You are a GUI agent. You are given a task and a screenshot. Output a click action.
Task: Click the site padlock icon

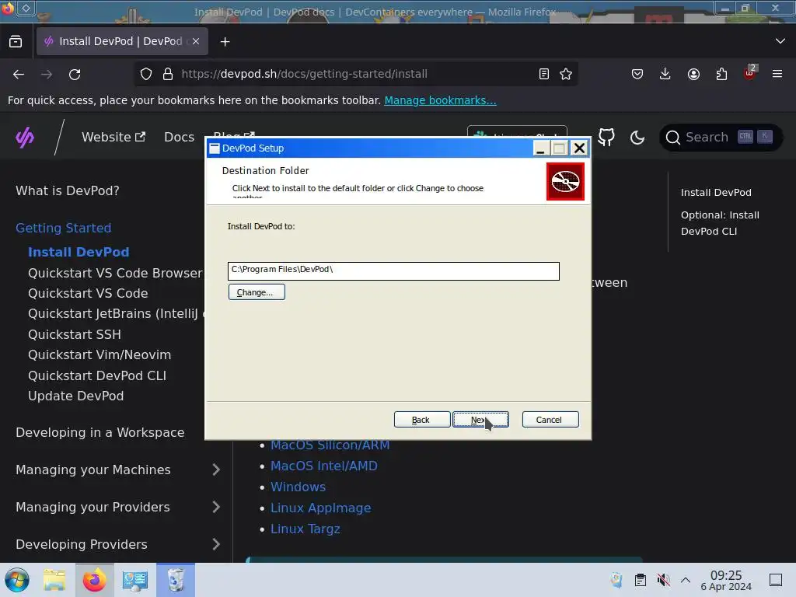(168, 74)
